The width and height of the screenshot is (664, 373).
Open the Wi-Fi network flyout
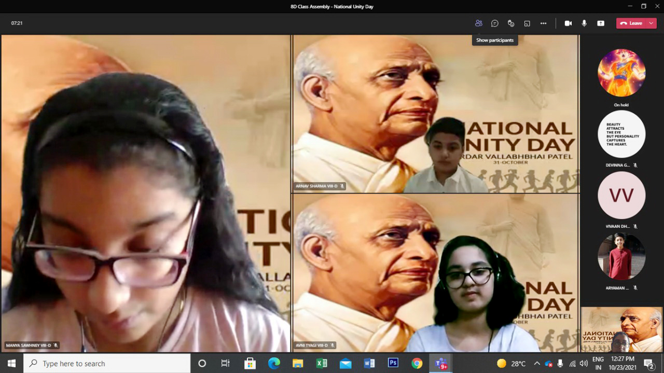tap(573, 363)
